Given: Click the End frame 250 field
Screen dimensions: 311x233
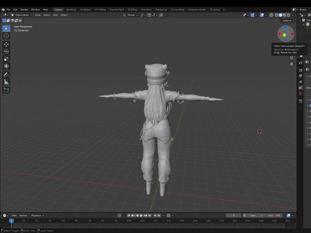Looking at the screenshot, I should point(275,216).
